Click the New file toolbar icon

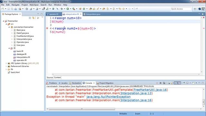coord(3,9)
